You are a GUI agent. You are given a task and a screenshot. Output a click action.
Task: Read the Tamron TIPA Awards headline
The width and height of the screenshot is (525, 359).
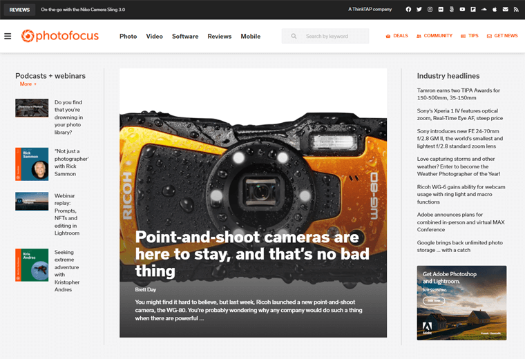click(458, 94)
